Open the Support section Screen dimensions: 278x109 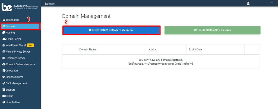[10, 90]
